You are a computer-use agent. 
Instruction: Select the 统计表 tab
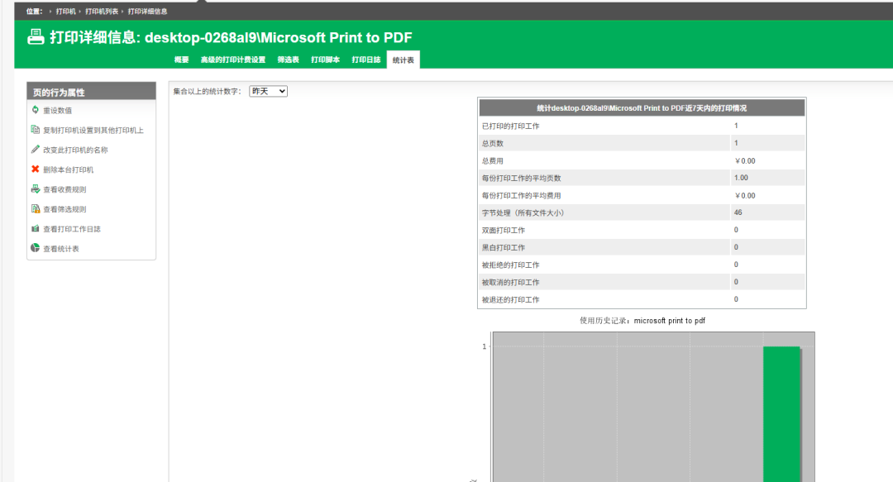(x=404, y=60)
